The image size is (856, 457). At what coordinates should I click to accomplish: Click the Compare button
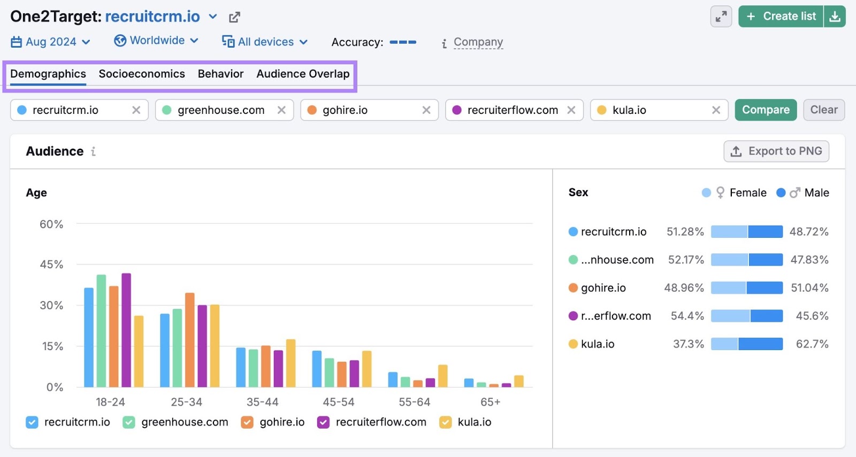[x=766, y=110]
